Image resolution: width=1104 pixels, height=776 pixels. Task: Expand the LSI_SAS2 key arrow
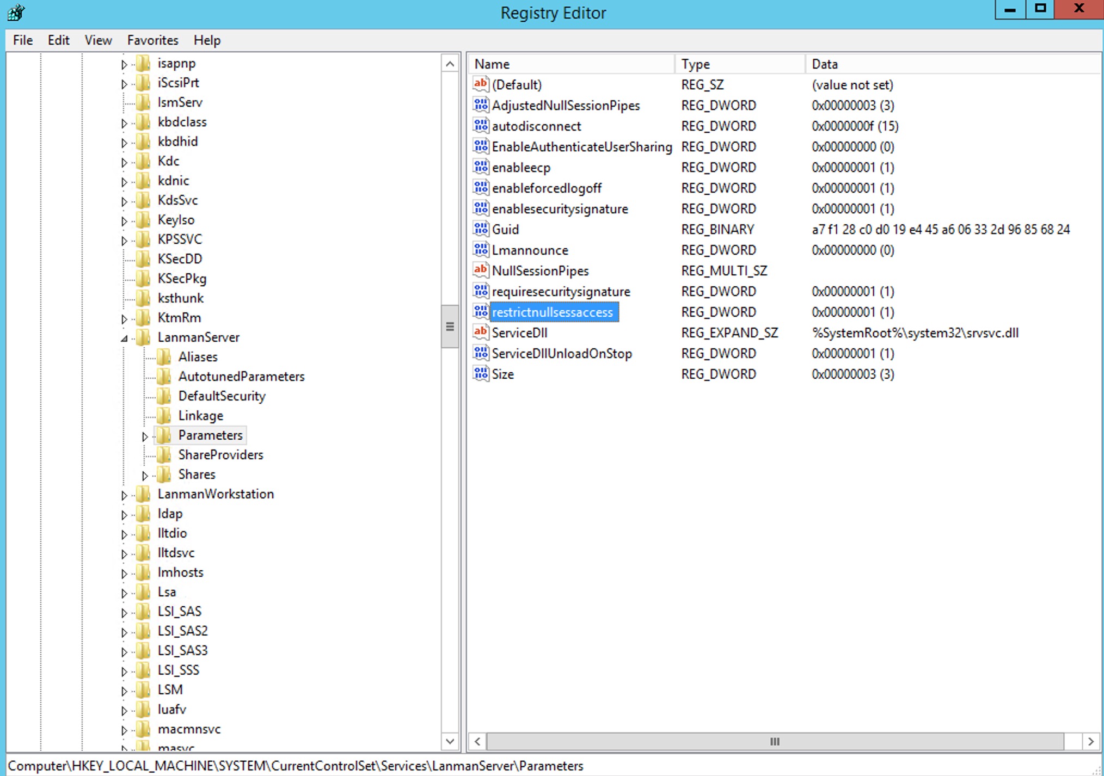124,632
